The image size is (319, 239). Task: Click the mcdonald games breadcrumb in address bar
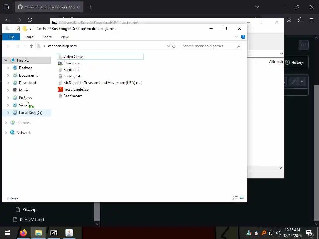pos(62,46)
